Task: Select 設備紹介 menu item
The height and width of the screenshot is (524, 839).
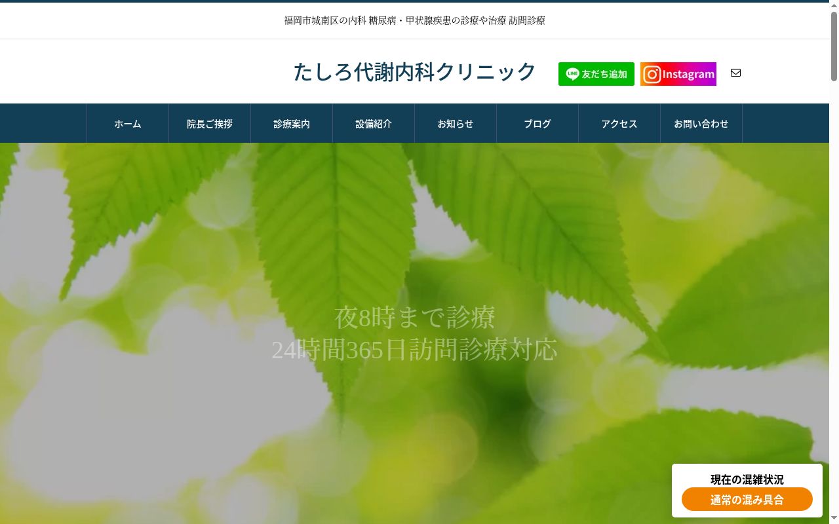Action: click(374, 123)
